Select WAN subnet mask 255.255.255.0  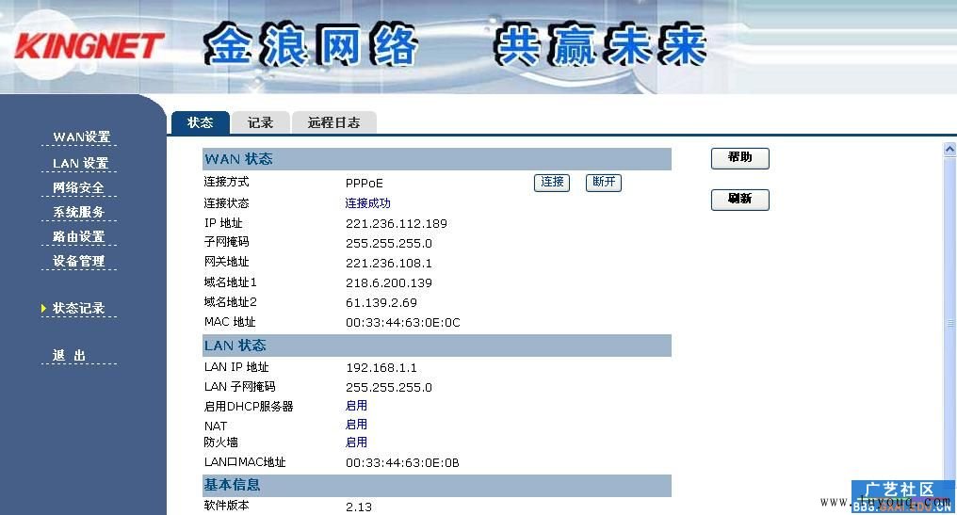(x=389, y=244)
